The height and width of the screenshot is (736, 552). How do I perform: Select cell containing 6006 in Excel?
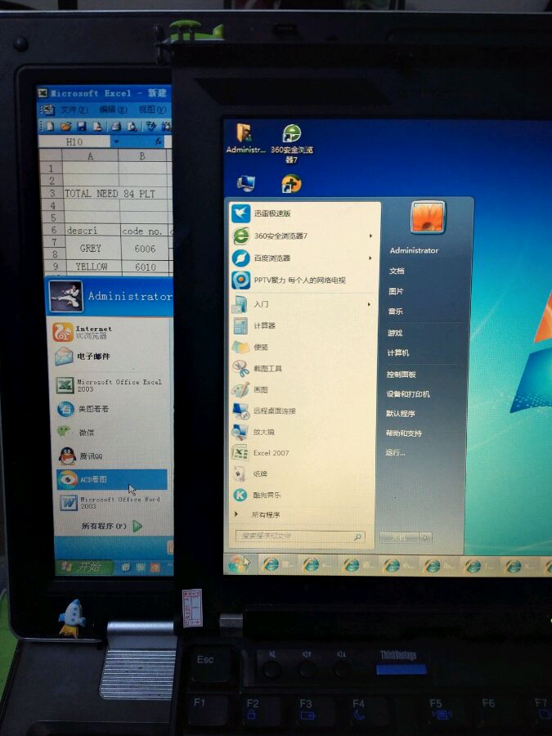[145, 249]
